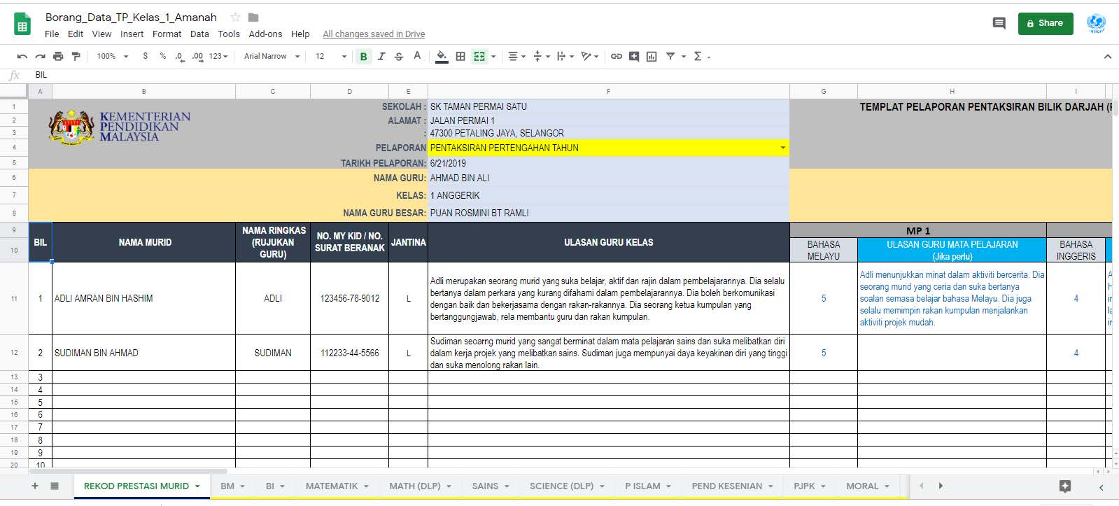Select cell with ADLI AMRAN BIN HASHIM
The width and height of the screenshot is (1119, 506).
point(143,298)
